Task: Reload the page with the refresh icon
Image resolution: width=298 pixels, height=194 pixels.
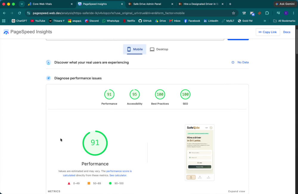Action: click(19, 13)
